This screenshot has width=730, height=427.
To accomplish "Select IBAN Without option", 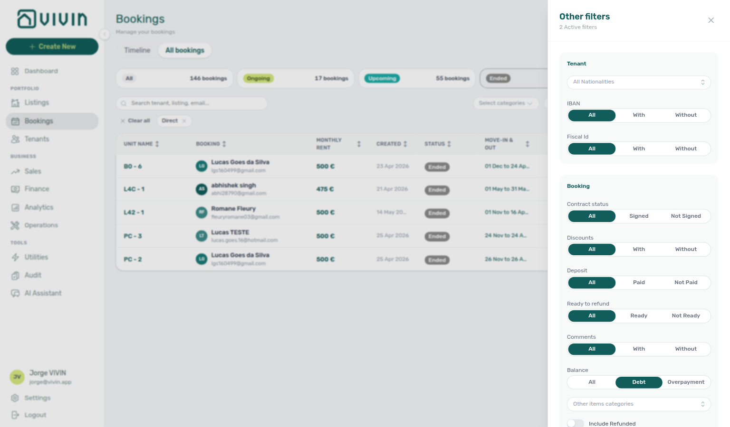I will (x=686, y=115).
